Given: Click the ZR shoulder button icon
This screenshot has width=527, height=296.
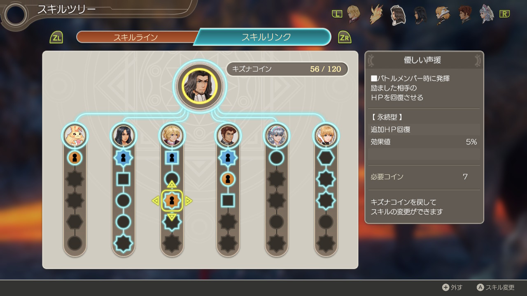Looking at the screenshot, I should pyautogui.click(x=345, y=37).
